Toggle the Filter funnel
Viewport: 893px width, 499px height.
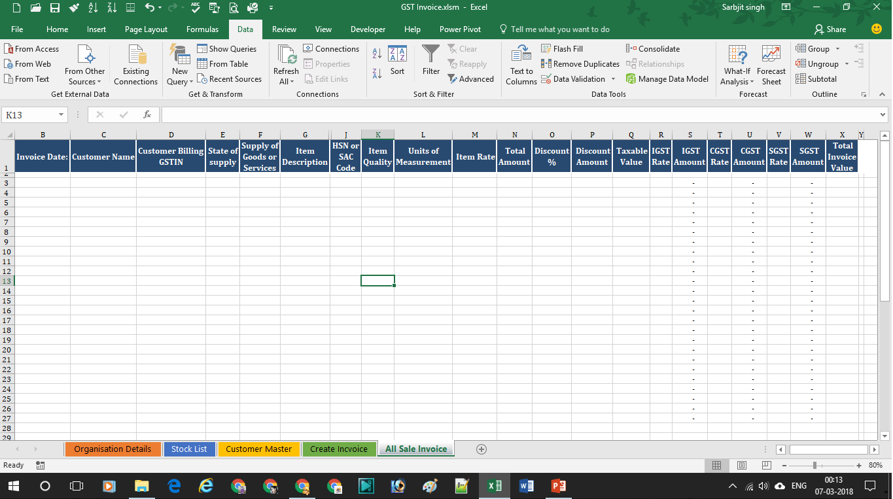431,61
